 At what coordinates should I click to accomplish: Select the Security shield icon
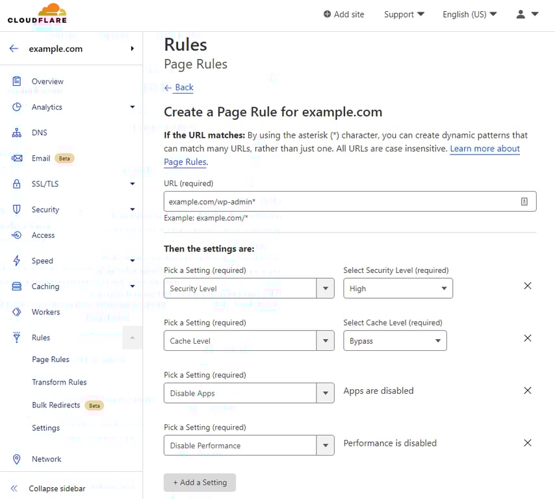pyautogui.click(x=18, y=209)
